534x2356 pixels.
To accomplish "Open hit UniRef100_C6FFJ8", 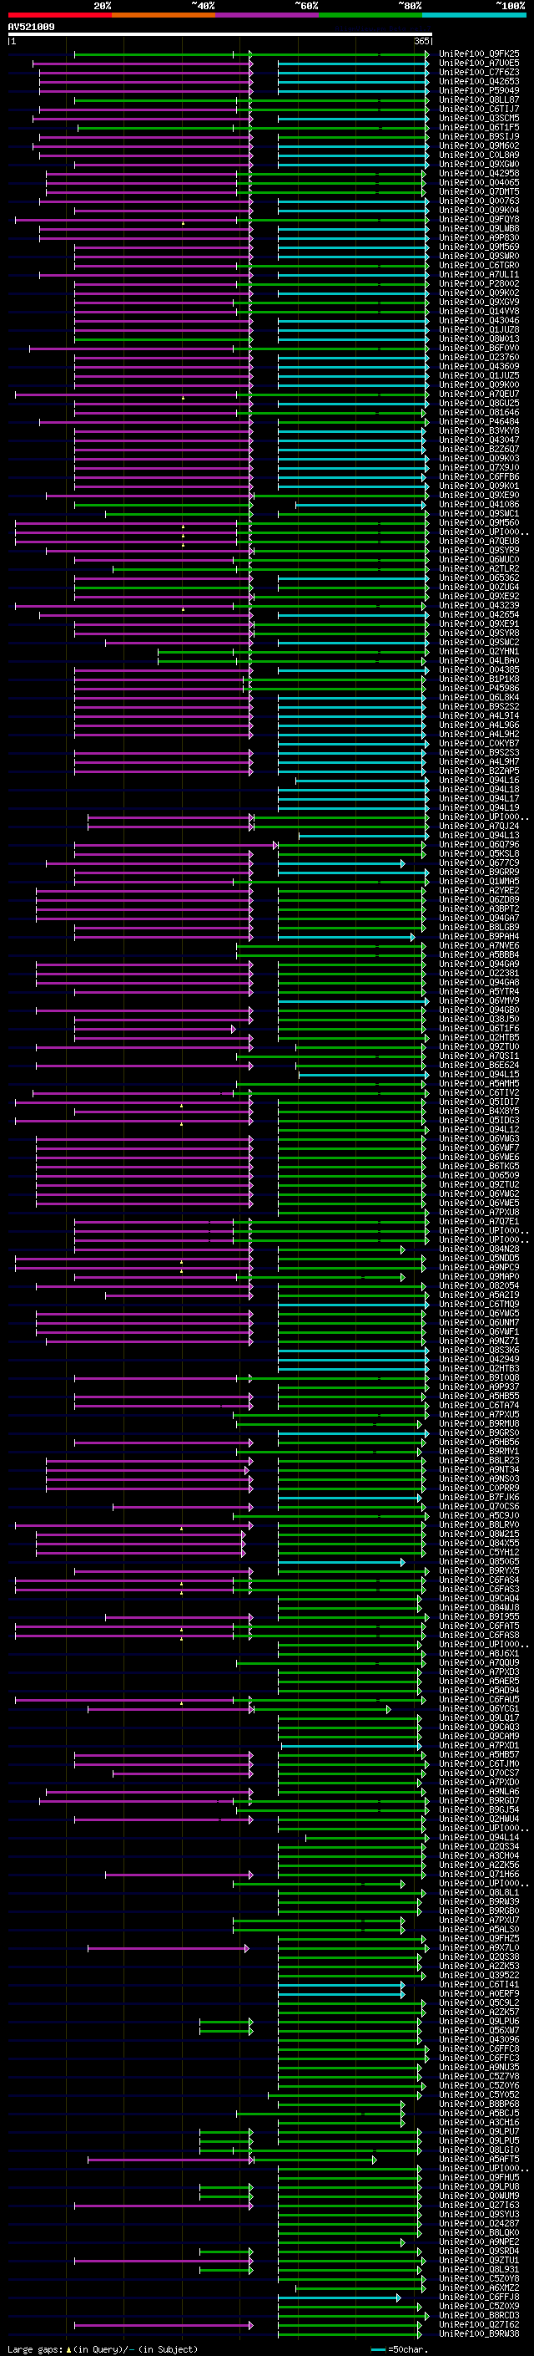I will coord(479,2297).
